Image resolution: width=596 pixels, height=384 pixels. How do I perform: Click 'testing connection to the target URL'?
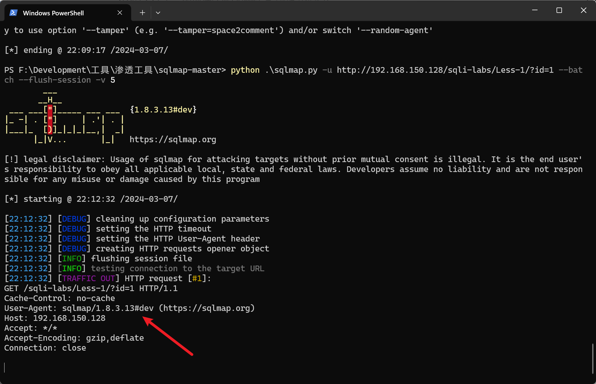pyautogui.click(x=178, y=269)
